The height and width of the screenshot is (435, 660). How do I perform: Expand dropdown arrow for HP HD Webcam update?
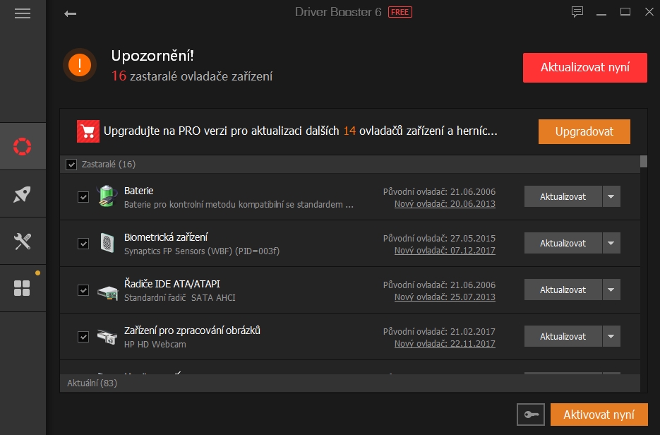[611, 336]
